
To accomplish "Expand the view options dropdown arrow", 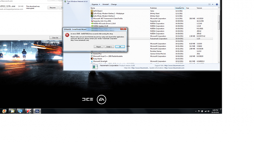I will click(213, 4).
